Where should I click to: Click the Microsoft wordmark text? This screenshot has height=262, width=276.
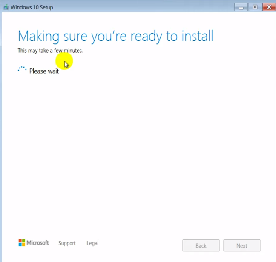tap(38, 243)
